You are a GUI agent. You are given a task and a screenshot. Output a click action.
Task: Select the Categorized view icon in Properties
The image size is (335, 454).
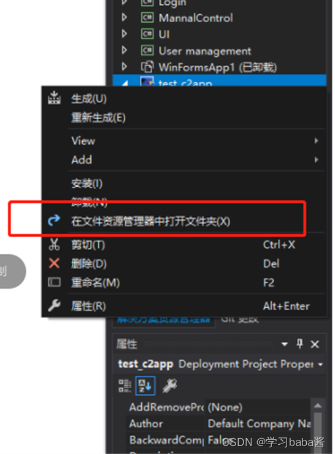(x=125, y=386)
